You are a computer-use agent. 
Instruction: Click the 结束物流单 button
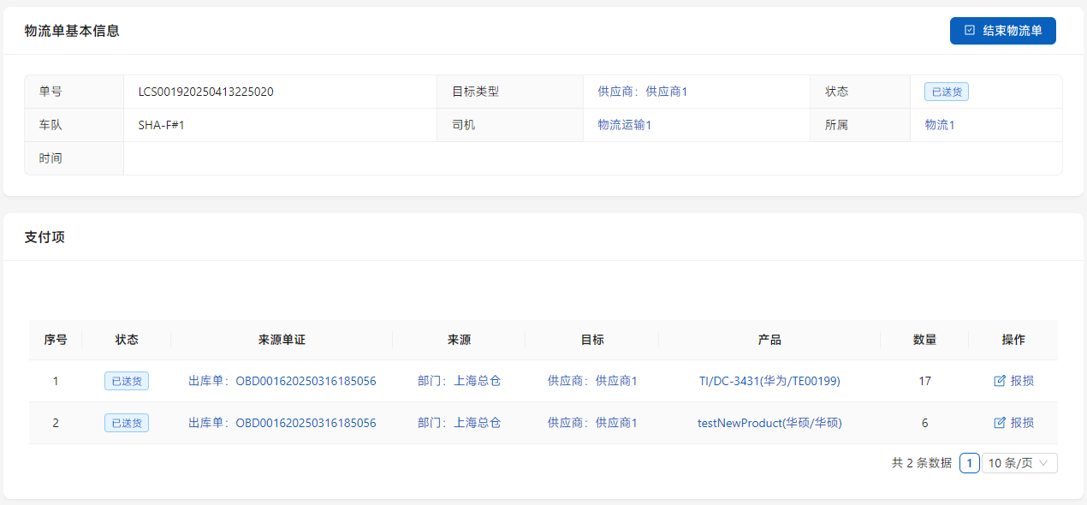click(1002, 31)
